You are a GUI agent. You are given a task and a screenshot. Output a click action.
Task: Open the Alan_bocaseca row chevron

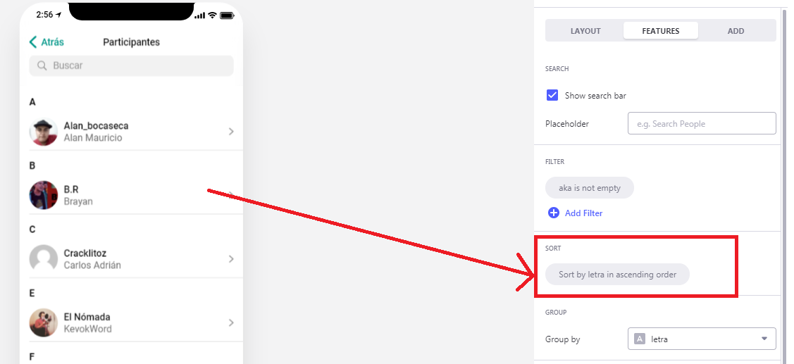pos(231,132)
